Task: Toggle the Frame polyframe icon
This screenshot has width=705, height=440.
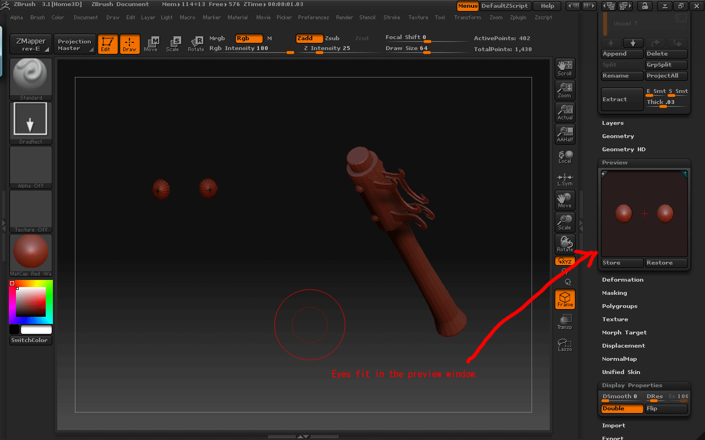Action: point(565,299)
